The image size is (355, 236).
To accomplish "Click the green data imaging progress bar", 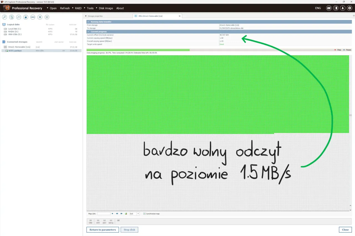I will tap(139, 50).
